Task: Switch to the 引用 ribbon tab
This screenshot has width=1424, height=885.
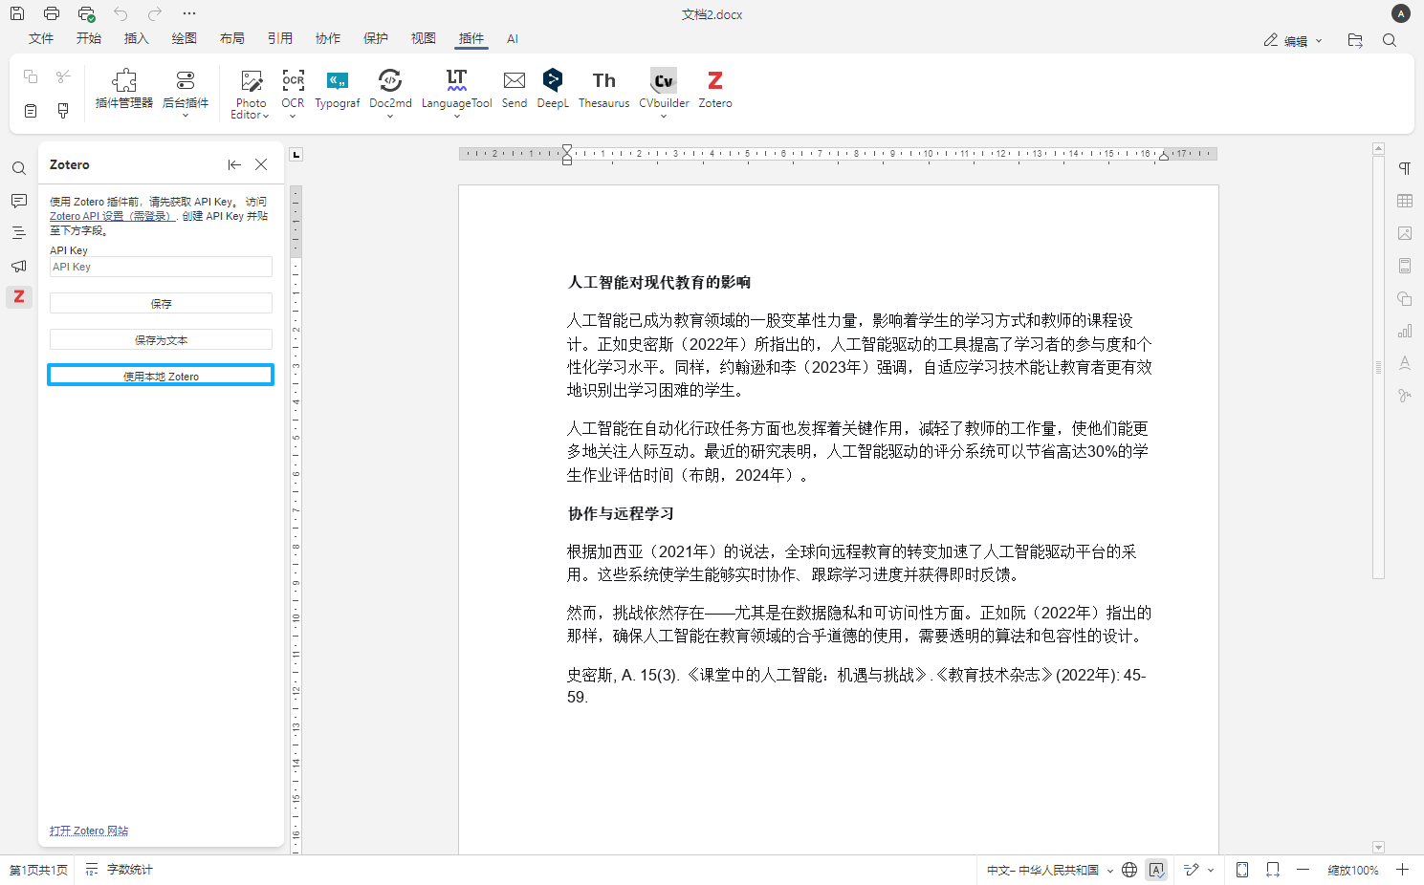Action: (279, 38)
